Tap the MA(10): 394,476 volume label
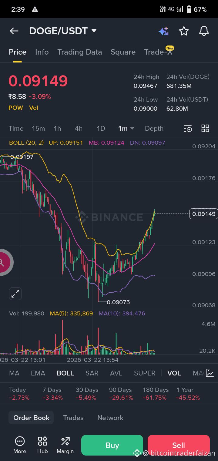The width and height of the screenshot is (218, 461). pos(122,313)
